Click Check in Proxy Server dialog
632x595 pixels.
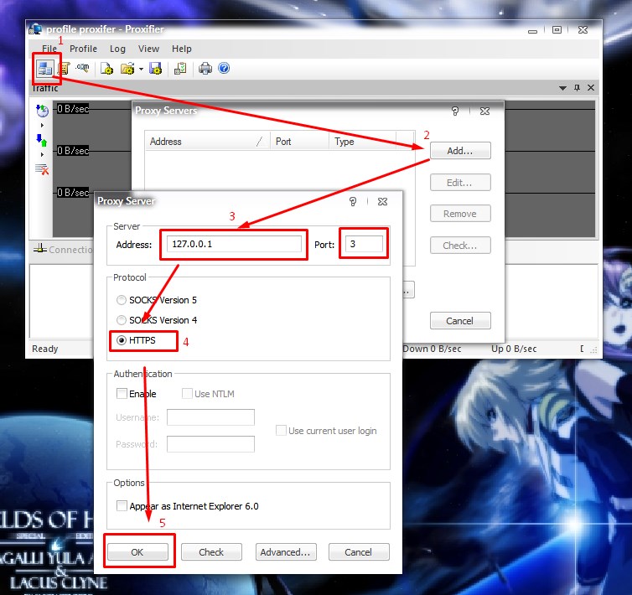211,552
